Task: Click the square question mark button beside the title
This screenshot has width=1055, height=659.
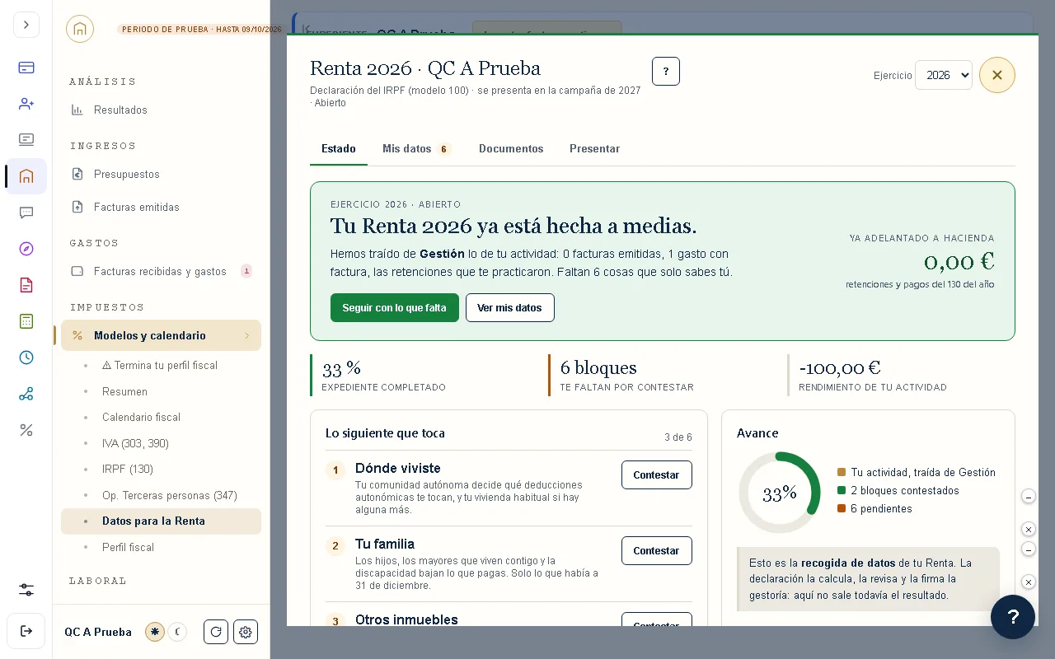Action: 666,72
